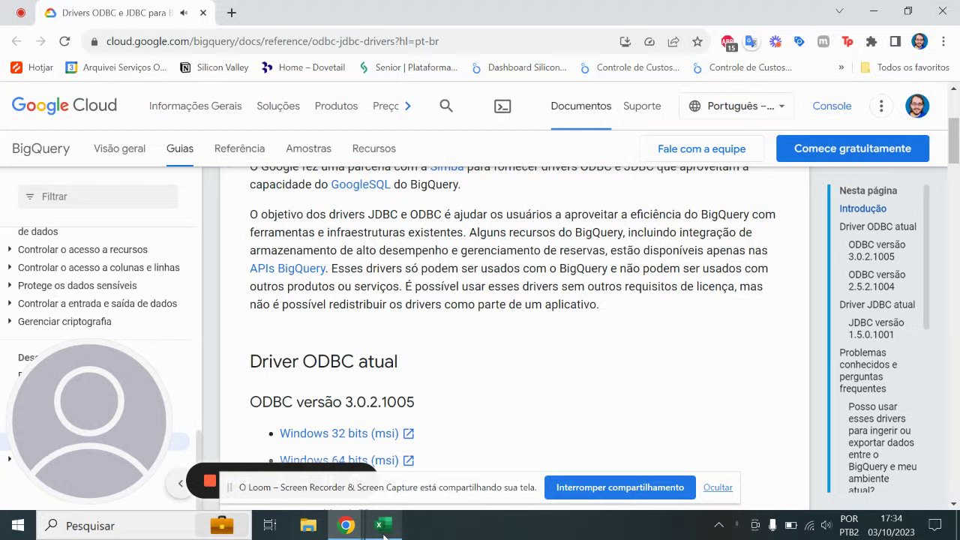Open the Adblock Plus extension

(x=728, y=43)
